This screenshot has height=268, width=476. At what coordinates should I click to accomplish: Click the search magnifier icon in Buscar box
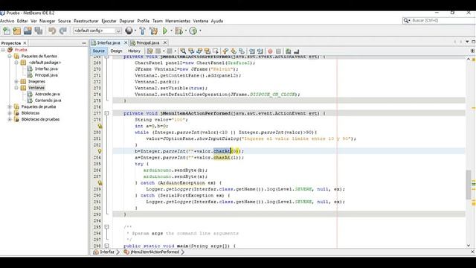click(406, 20)
